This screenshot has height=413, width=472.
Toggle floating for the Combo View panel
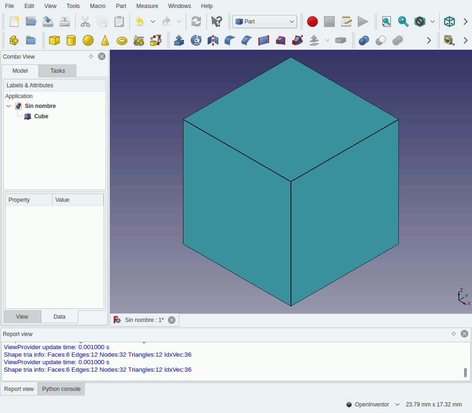pos(91,56)
